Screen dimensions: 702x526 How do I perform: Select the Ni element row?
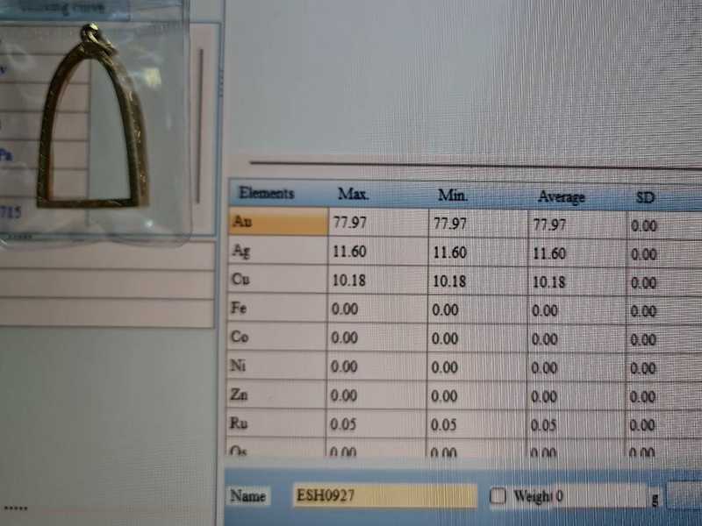coord(276,366)
